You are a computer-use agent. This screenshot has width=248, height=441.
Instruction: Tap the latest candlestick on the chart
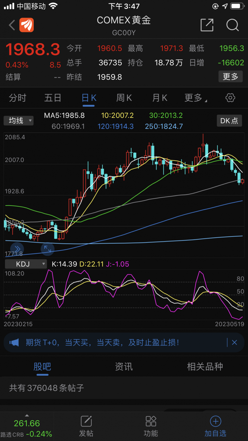click(243, 181)
